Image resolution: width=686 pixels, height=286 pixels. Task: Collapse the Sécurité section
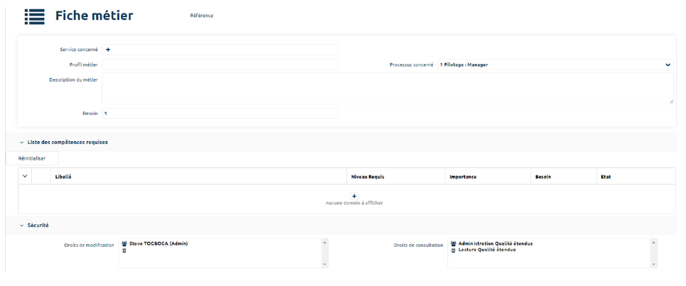click(21, 225)
